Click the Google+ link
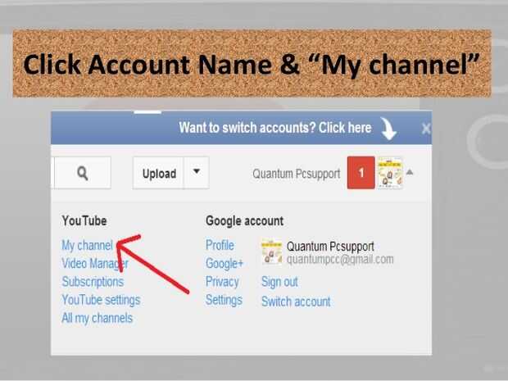The width and height of the screenshot is (508, 381). point(225,263)
